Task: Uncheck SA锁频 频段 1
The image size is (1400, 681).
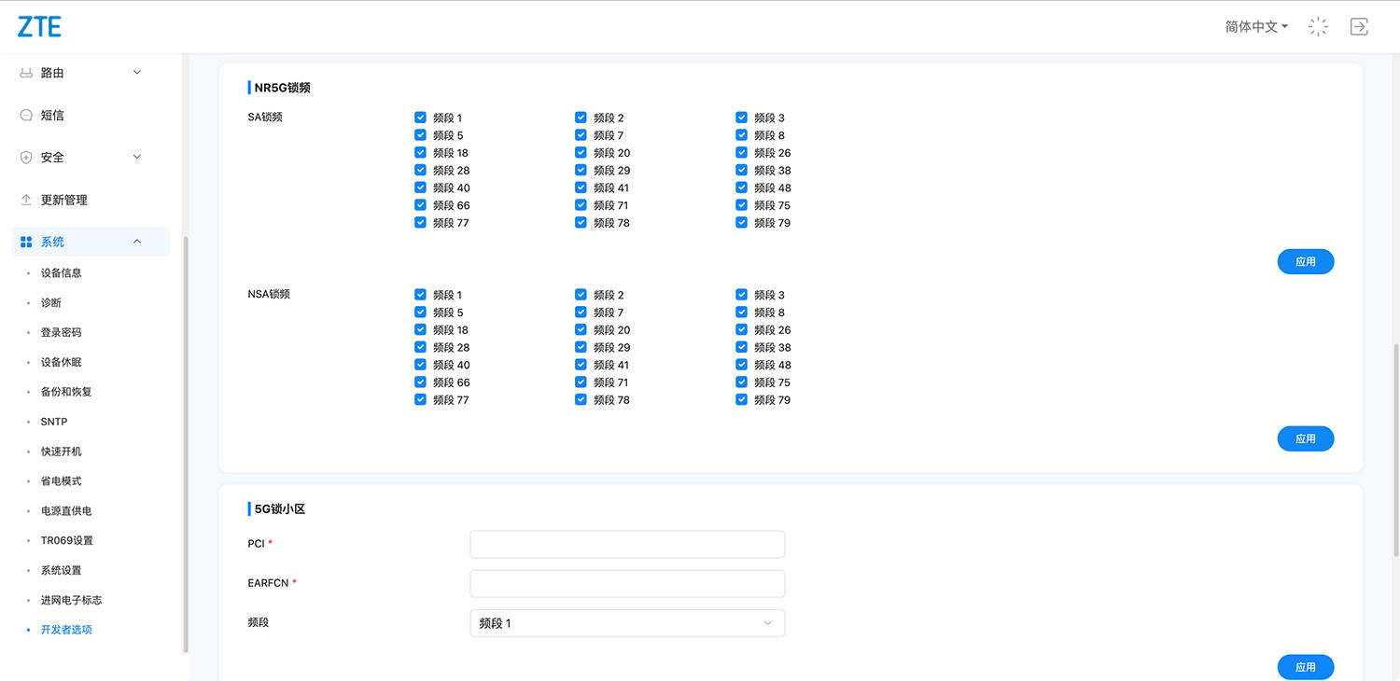Action: pyautogui.click(x=420, y=118)
